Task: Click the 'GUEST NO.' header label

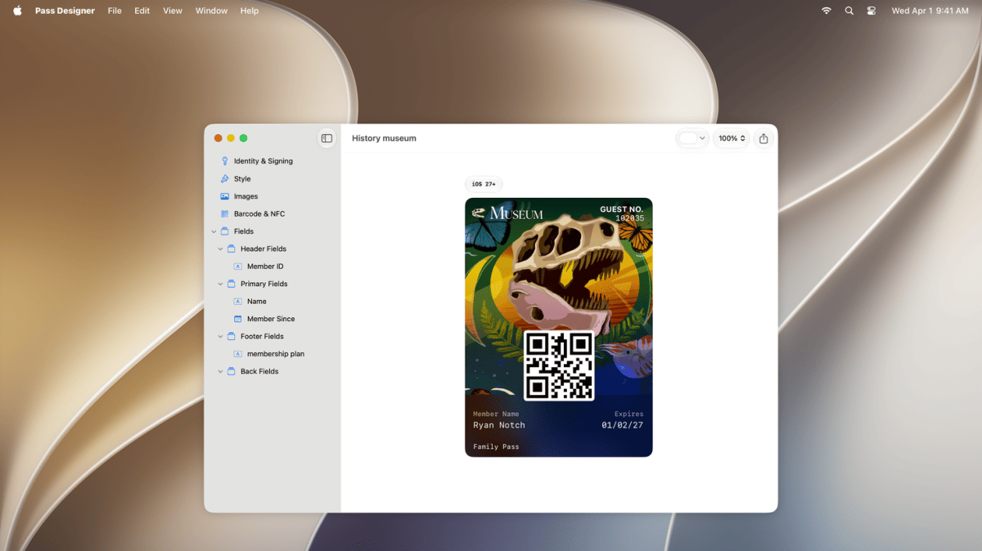Action: (622, 209)
